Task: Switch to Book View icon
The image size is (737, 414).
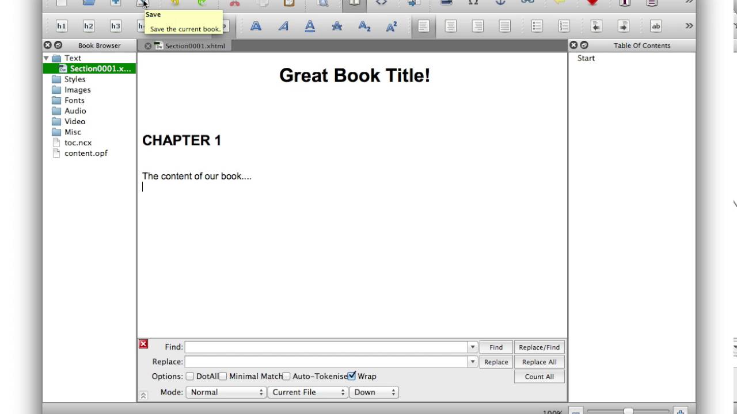Action: coord(354,3)
